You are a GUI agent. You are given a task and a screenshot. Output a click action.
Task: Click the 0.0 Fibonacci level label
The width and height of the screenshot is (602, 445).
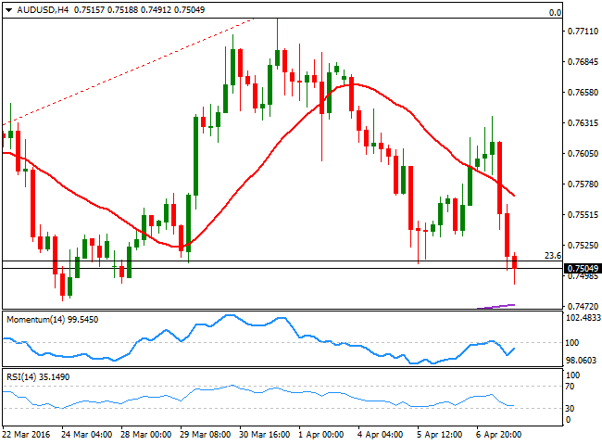pos(555,13)
